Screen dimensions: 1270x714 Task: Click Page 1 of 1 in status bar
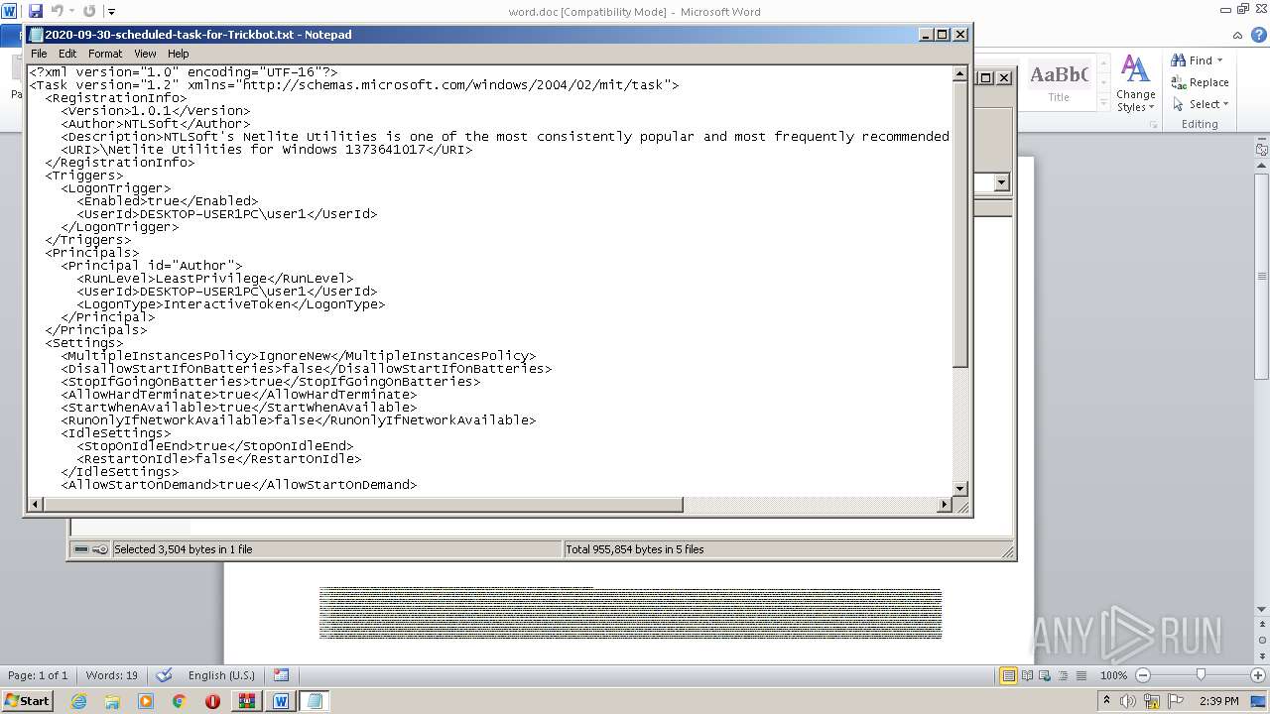tap(38, 675)
